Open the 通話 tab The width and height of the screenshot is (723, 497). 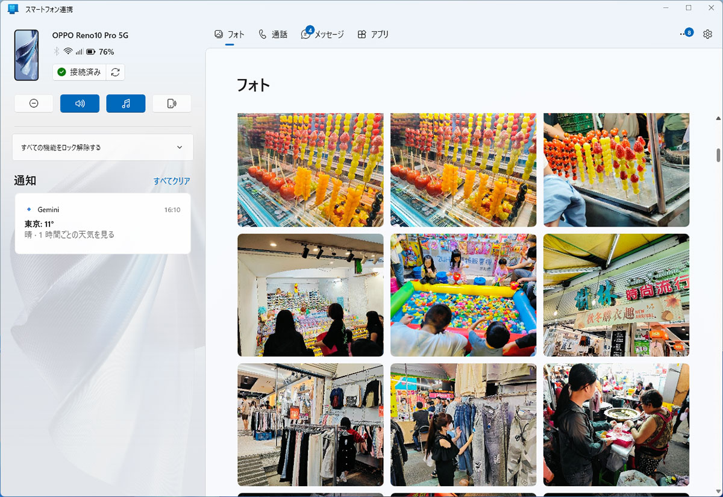pos(273,34)
